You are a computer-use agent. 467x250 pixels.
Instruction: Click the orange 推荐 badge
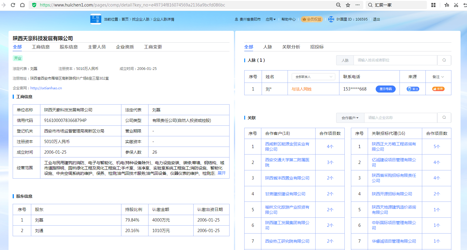coord(438,89)
